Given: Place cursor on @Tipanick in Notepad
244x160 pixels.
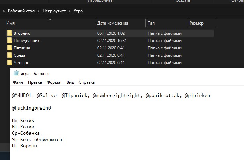Looking at the screenshot, I should pos(75,95).
